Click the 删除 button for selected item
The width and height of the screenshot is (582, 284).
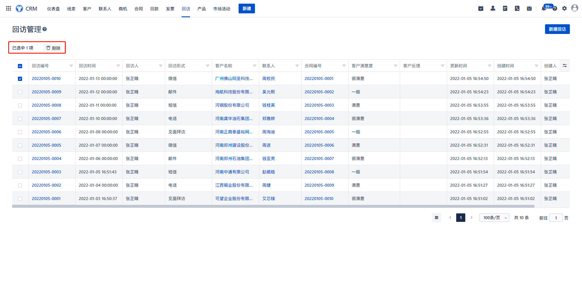pyautogui.click(x=53, y=48)
